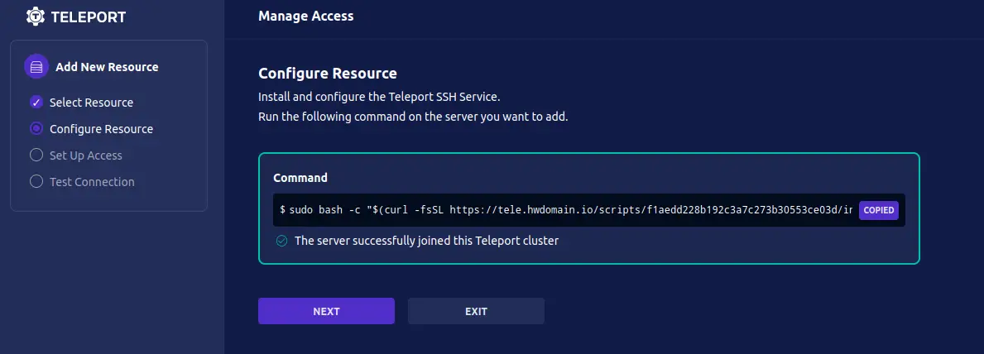The height and width of the screenshot is (354, 984).
Task: Click the Test Connection step circle
Action: 36,181
